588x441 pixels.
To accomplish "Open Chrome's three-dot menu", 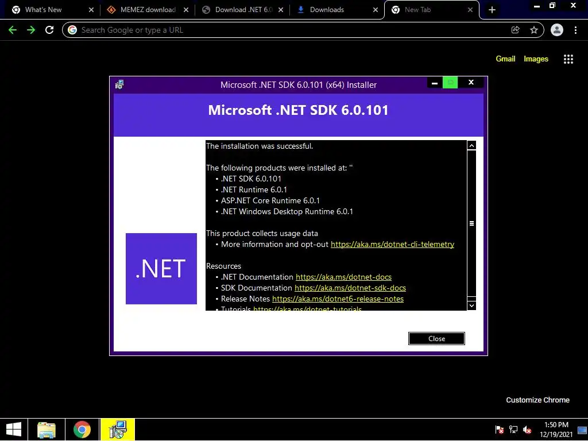I will [575, 30].
